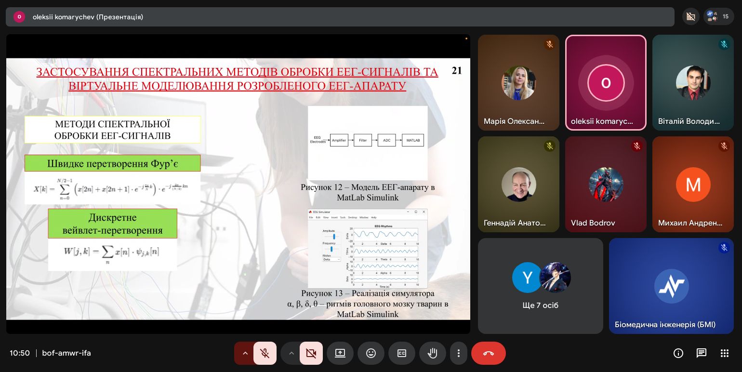
Task: Open meeting details info panel
Action: click(678, 353)
